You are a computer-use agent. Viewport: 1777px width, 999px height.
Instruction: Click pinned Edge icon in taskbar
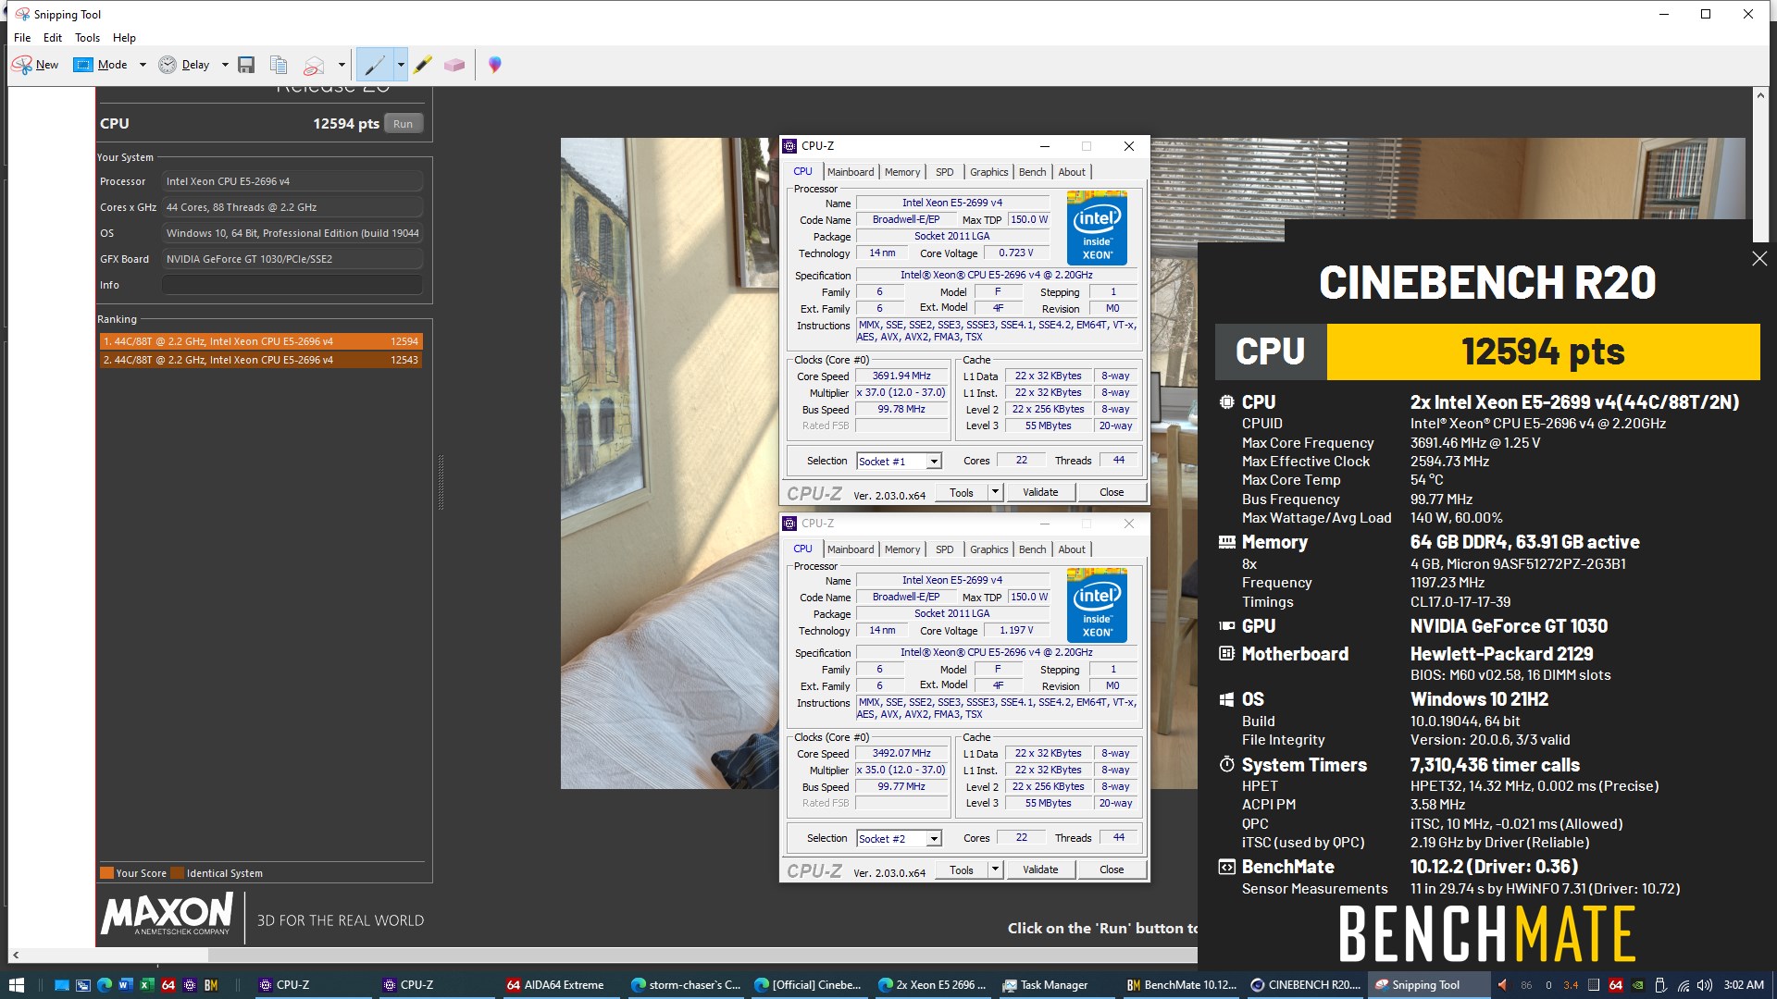click(104, 985)
